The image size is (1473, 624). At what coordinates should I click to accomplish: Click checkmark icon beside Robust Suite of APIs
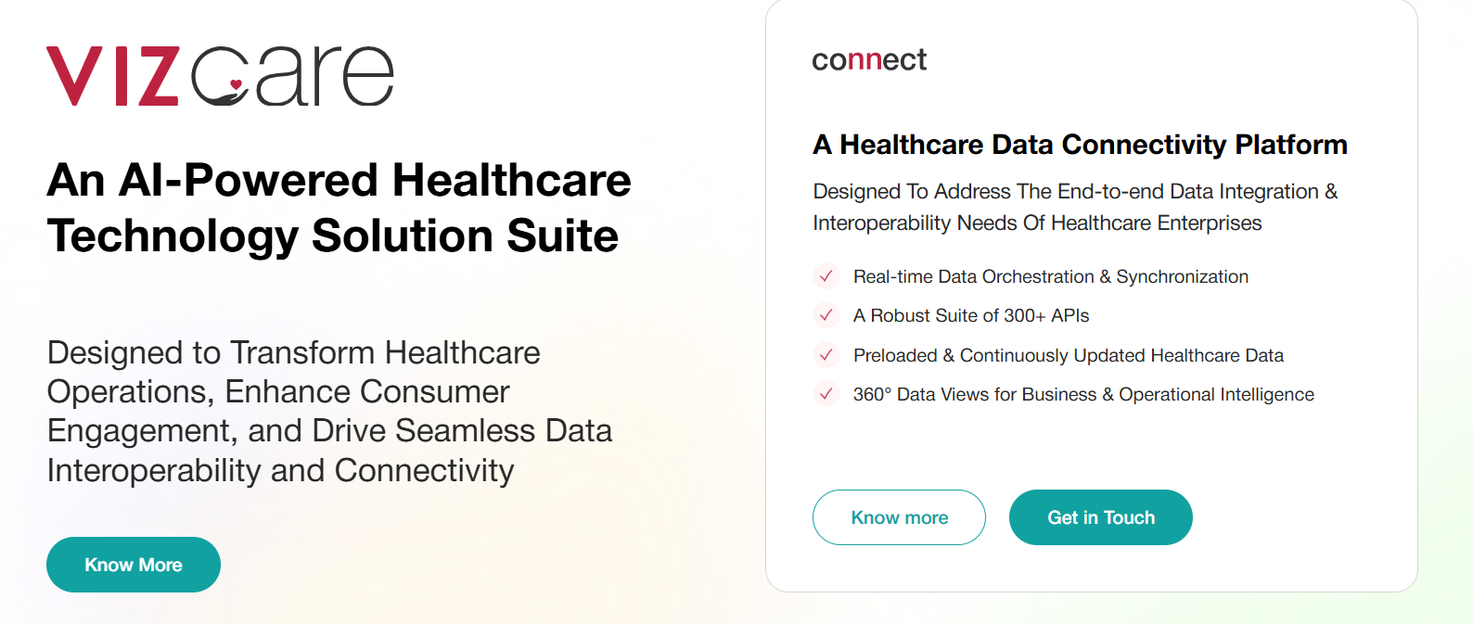826,315
